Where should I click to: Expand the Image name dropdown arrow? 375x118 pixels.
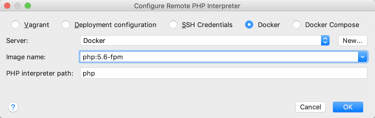tap(362, 57)
